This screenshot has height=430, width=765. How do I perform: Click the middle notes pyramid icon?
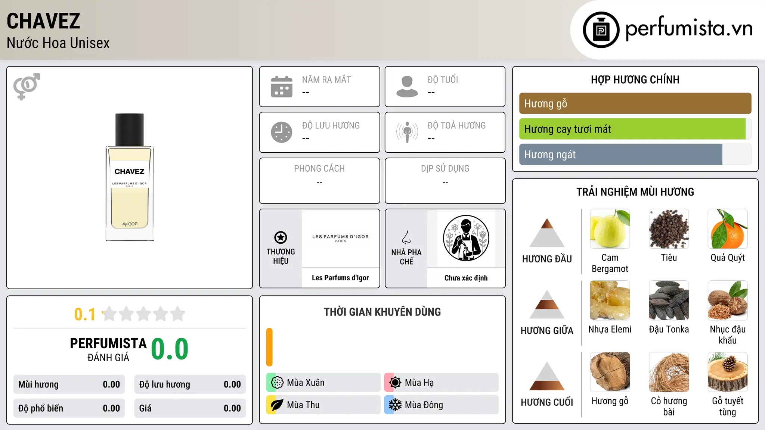tap(547, 304)
